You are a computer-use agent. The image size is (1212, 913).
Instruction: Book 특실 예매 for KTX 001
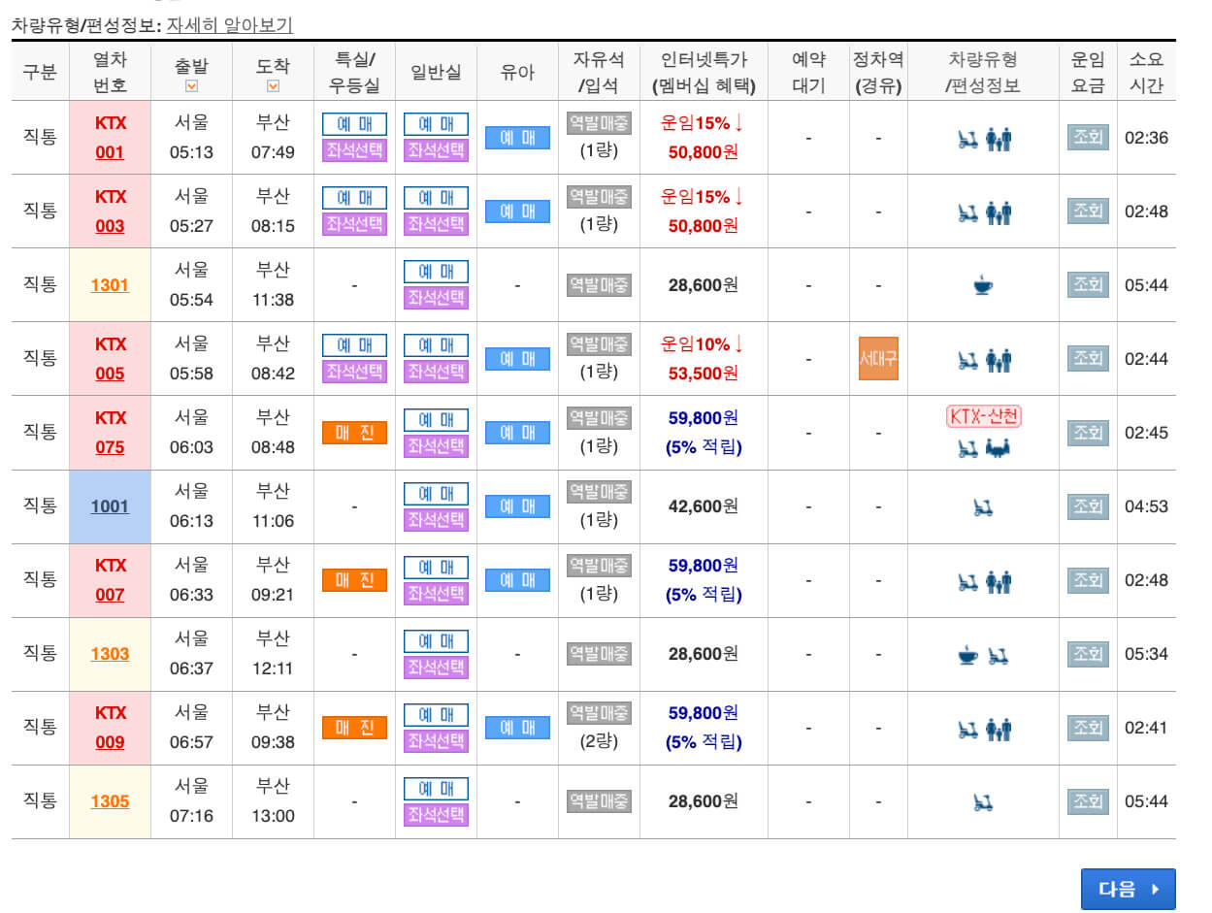click(x=354, y=124)
